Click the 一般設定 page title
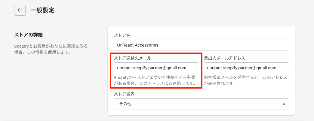314x121 pixels. click(x=42, y=10)
